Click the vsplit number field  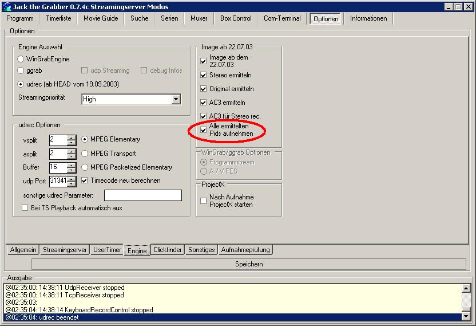[x=58, y=140]
